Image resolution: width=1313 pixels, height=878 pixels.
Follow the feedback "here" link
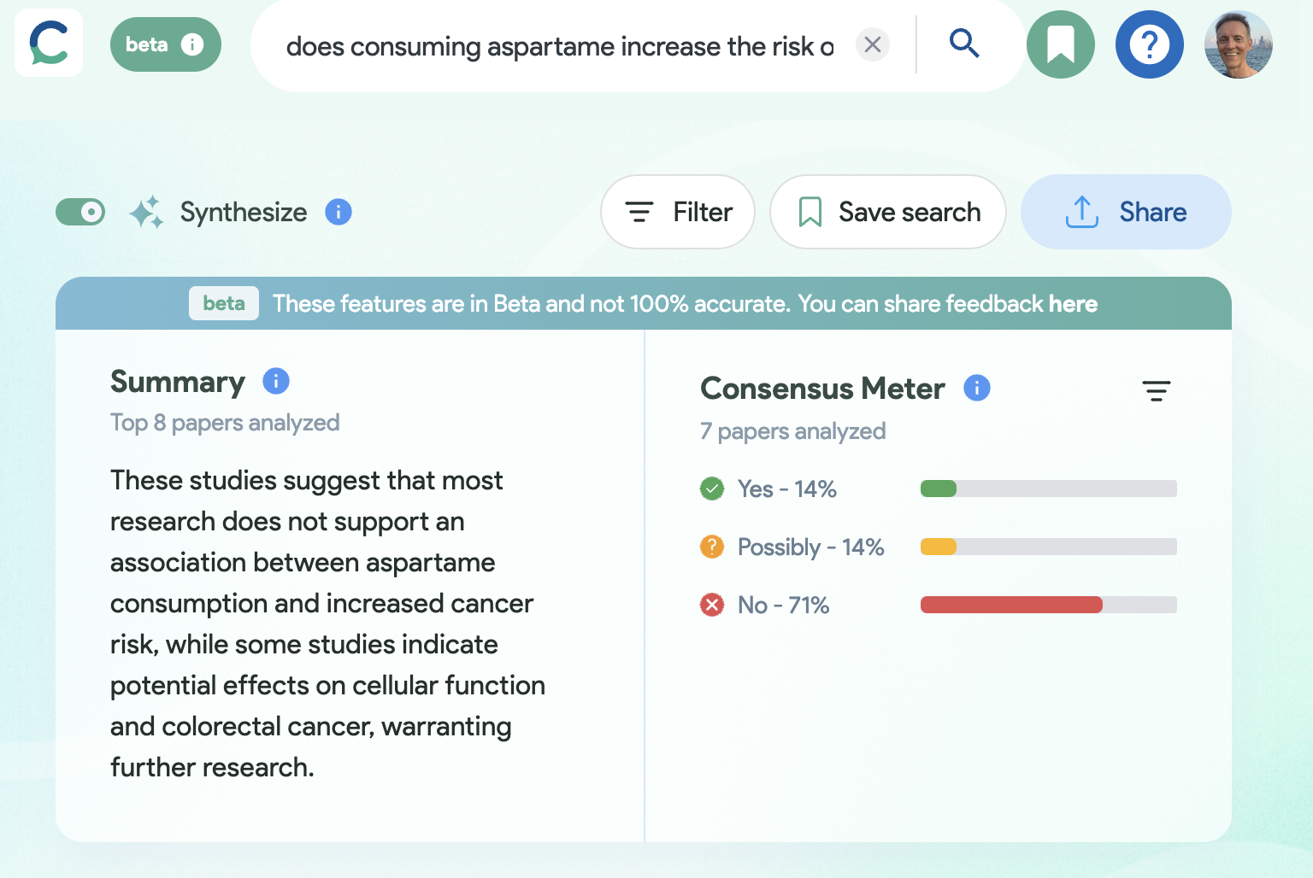pos(1073,304)
